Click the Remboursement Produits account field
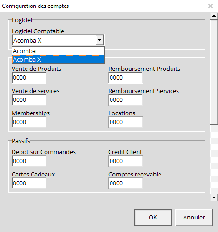The image size is (218, 232). click(x=126, y=78)
